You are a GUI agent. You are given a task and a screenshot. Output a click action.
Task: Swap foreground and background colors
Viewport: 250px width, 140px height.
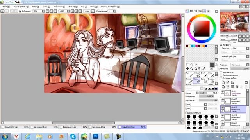tap(216, 64)
